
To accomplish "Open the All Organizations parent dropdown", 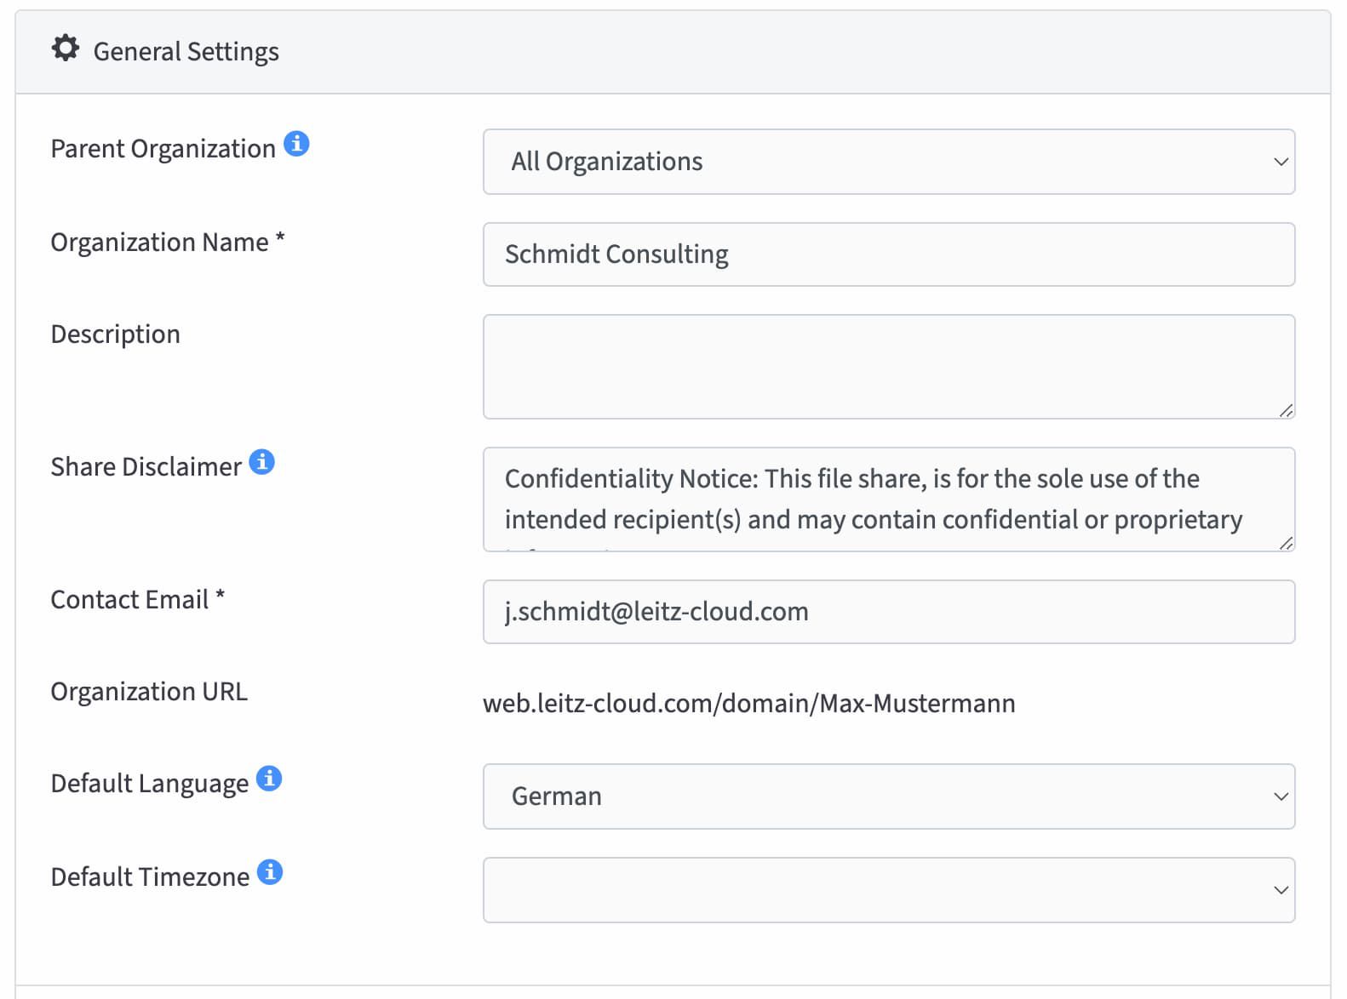I will pos(888,162).
